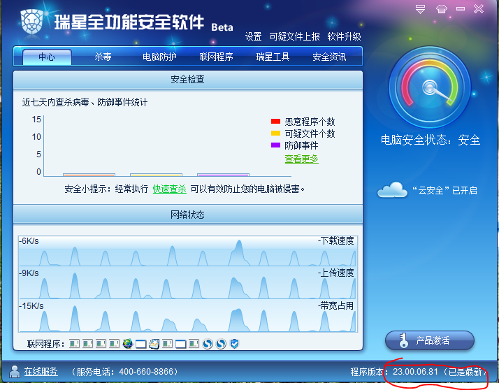Click the online service person icon

[x=14, y=371]
